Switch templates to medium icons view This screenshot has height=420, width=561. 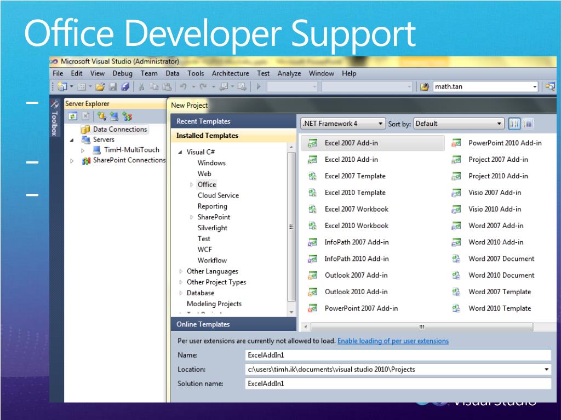(528, 124)
